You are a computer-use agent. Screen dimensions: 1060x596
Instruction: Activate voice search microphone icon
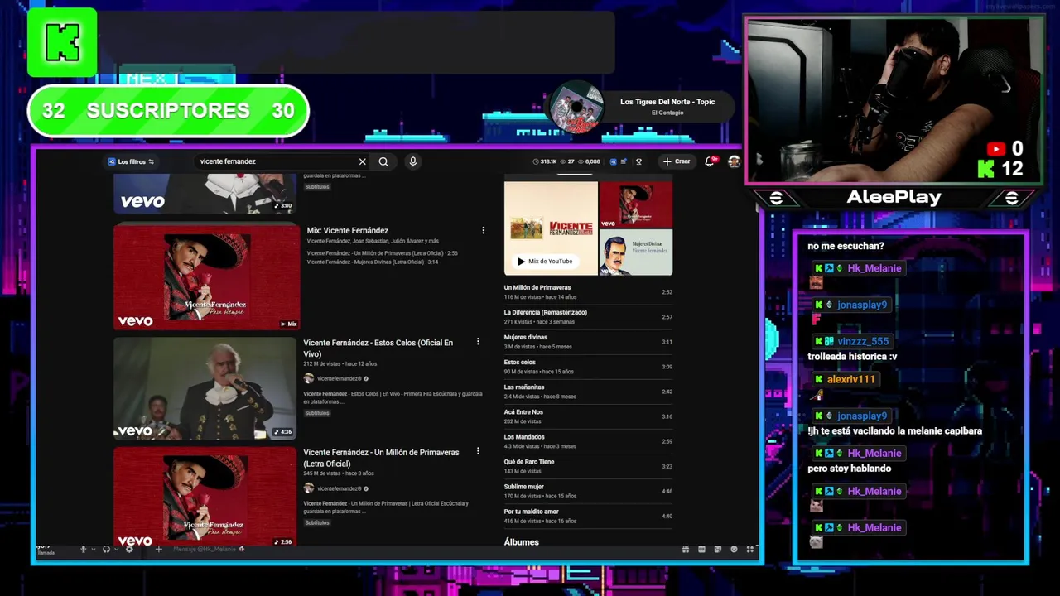point(412,161)
